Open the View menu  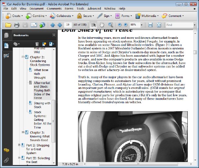click(x=23, y=9)
